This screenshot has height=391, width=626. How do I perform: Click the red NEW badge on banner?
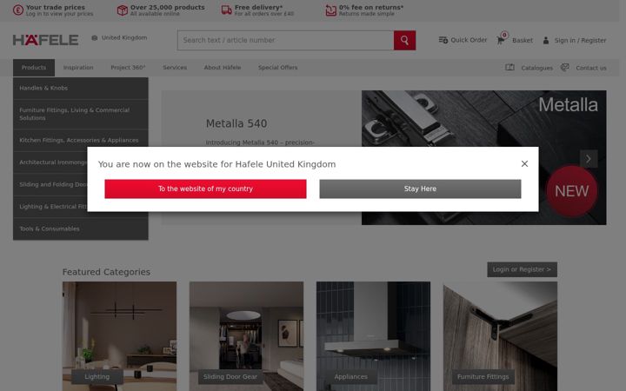pyautogui.click(x=572, y=191)
